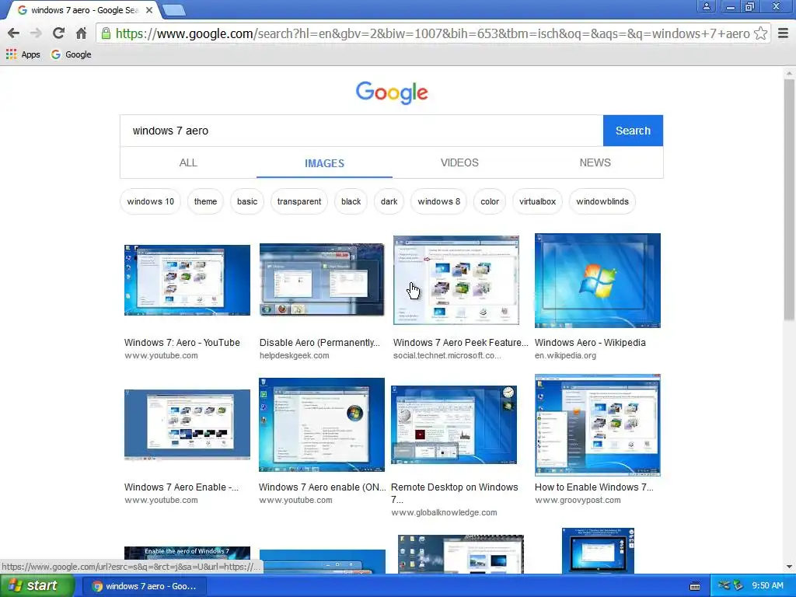
Task: Bookmark this page with the star icon
Action: [x=760, y=33]
